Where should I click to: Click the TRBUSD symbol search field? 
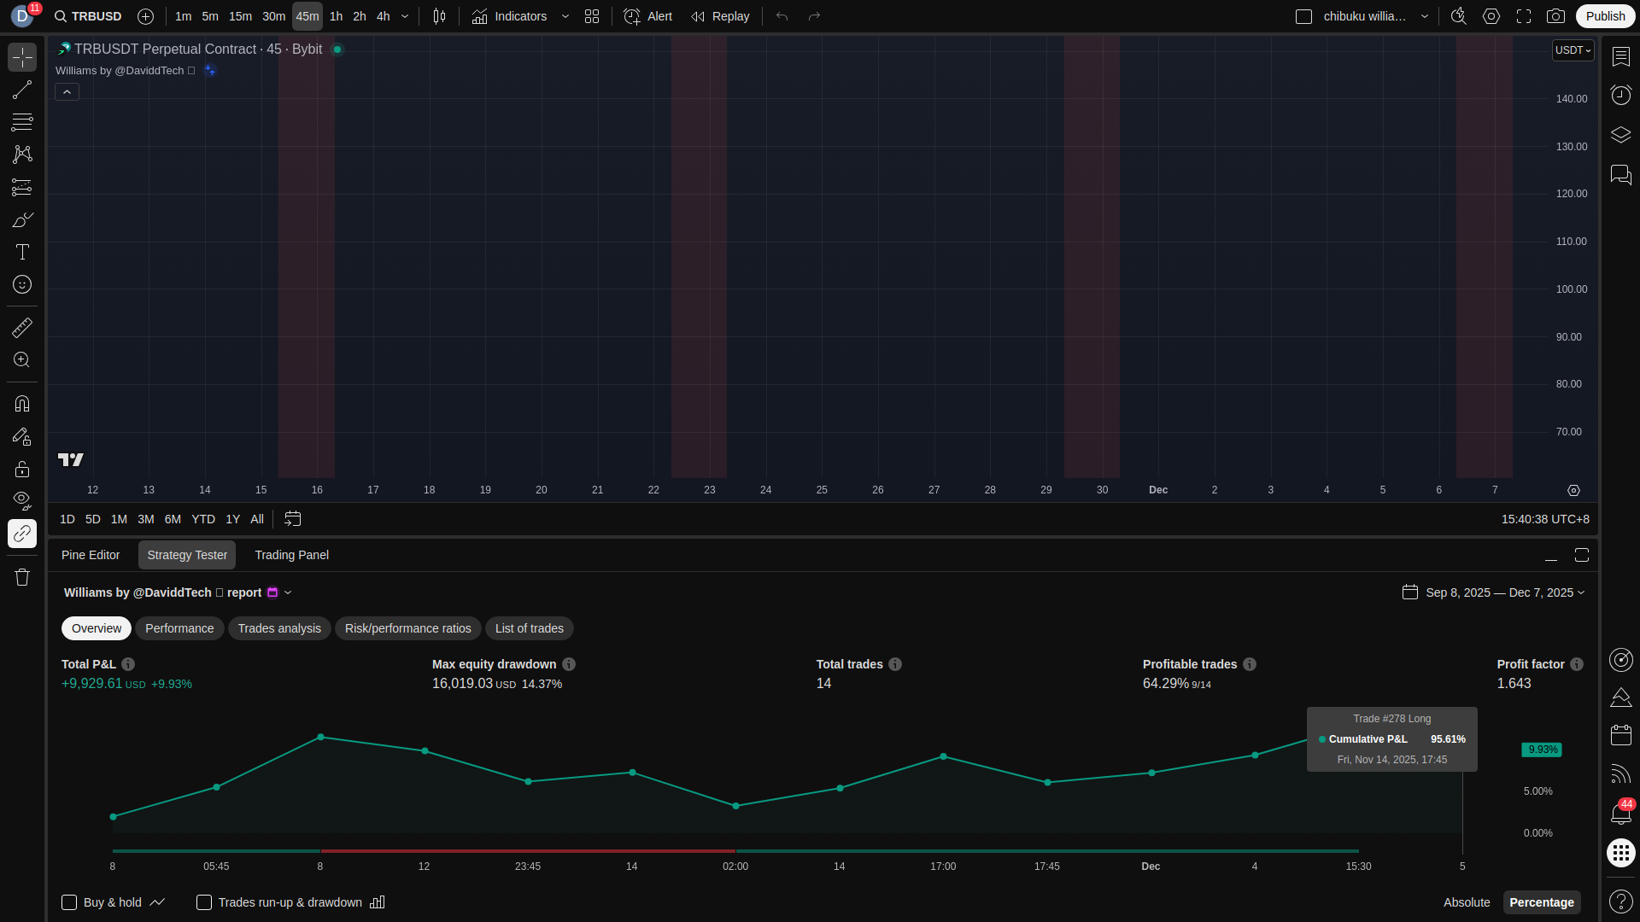click(x=88, y=16)
